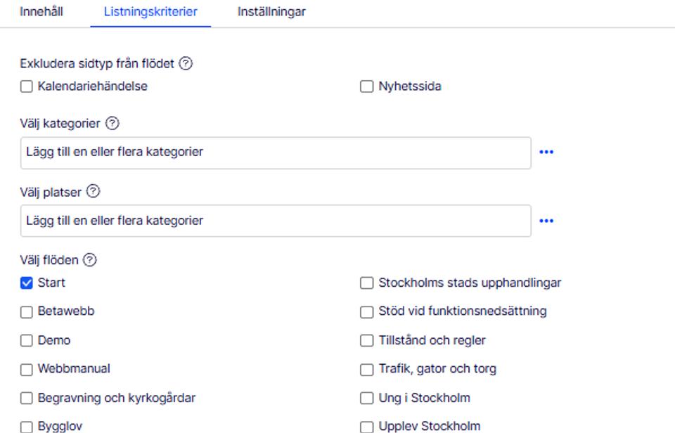Check the Ung i Stockholm checkbox
675x433 pixels.
click(x=367, y=398)
